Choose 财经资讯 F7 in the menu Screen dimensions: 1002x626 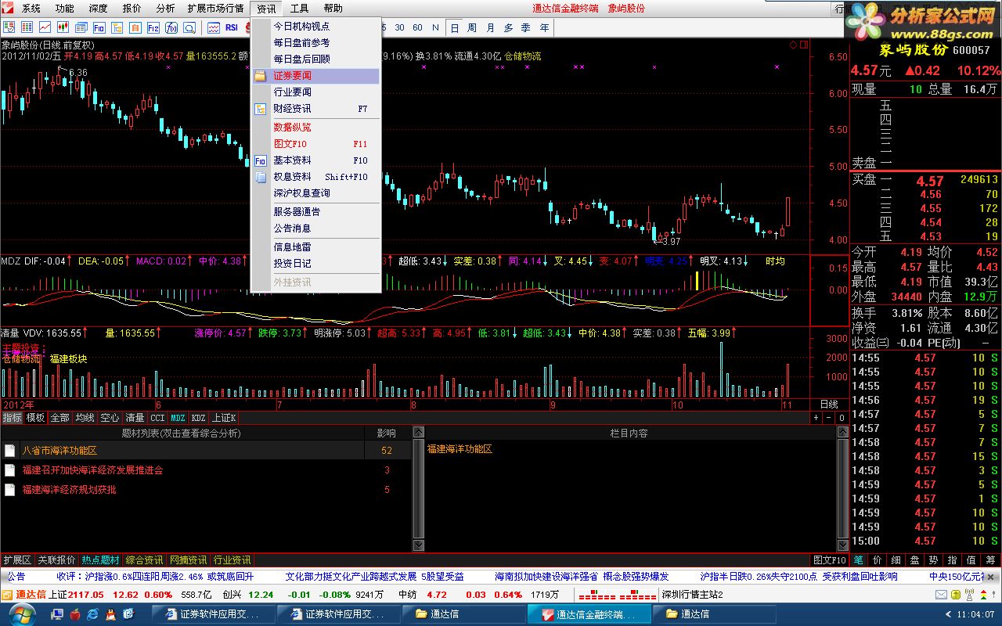click(x=315, y=109)
